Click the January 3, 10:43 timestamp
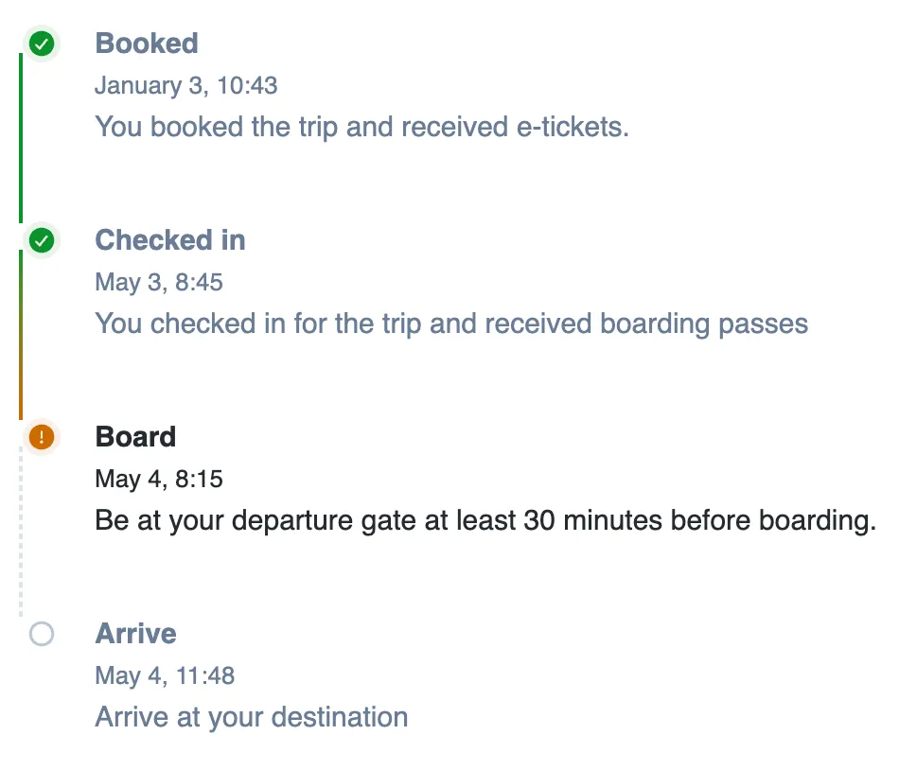Screen dimensions: 899x770 click(x=185, y=86)
